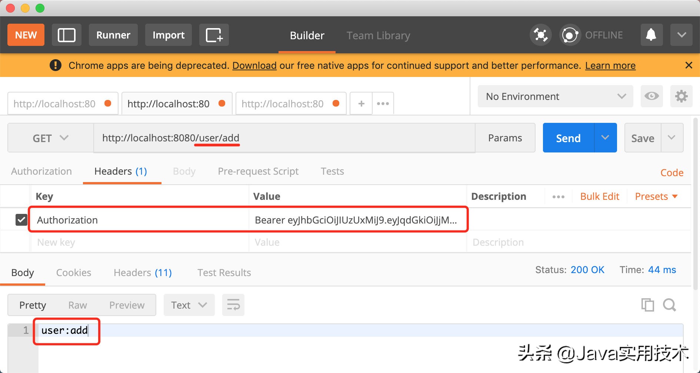Open the response Cookies tab
700x373 pixels.
[x=73, y=273]
